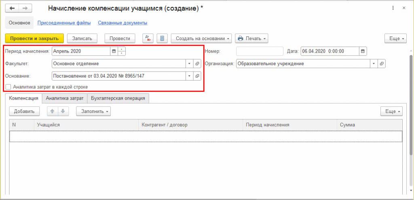The image size is (414, 200).
Task: Enable Аналитика затрат в каждой строке
Action: point(8,87)
